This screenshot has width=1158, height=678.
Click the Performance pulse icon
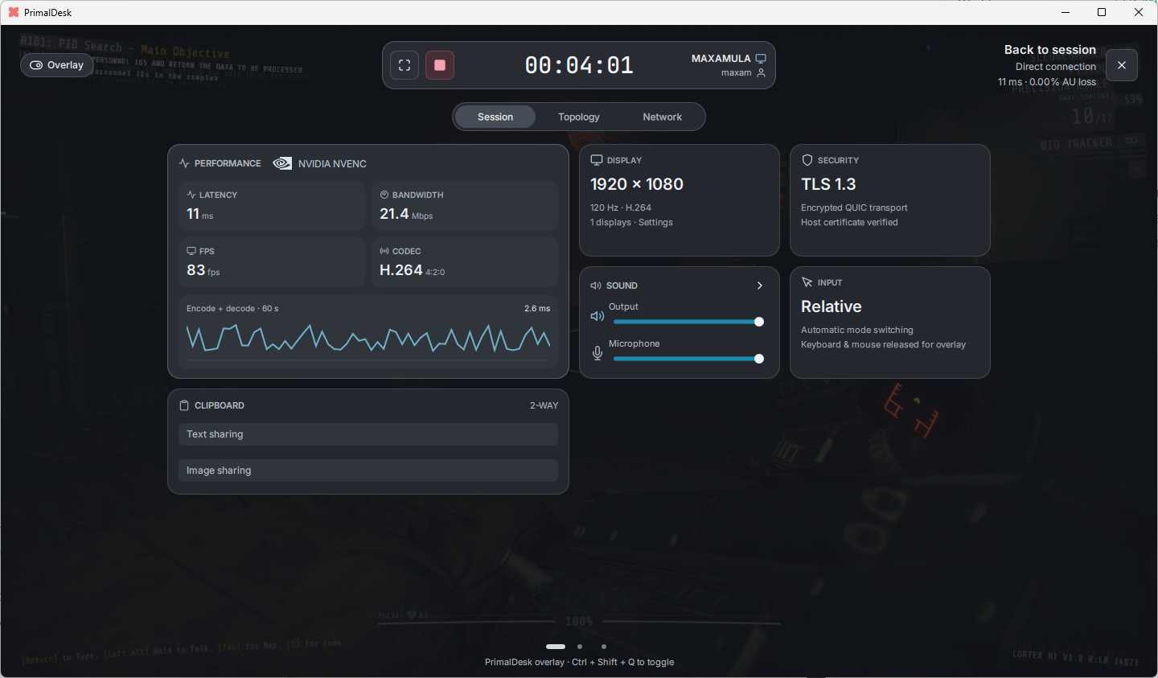[x=184, y=163]
